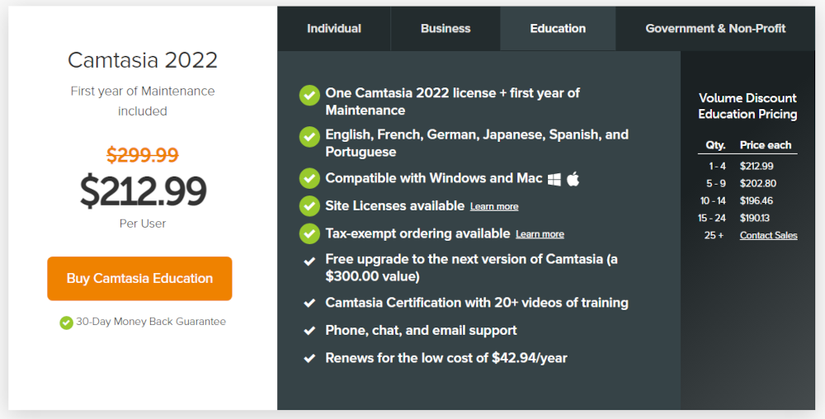Click the $212.99 price heading
The image size is (825, 419).
(x=143, y=191)
